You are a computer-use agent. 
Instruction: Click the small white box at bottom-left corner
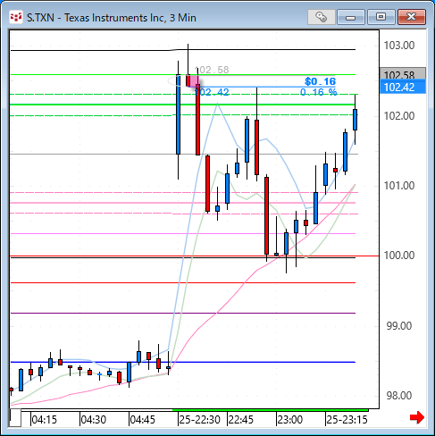[15, 418]
